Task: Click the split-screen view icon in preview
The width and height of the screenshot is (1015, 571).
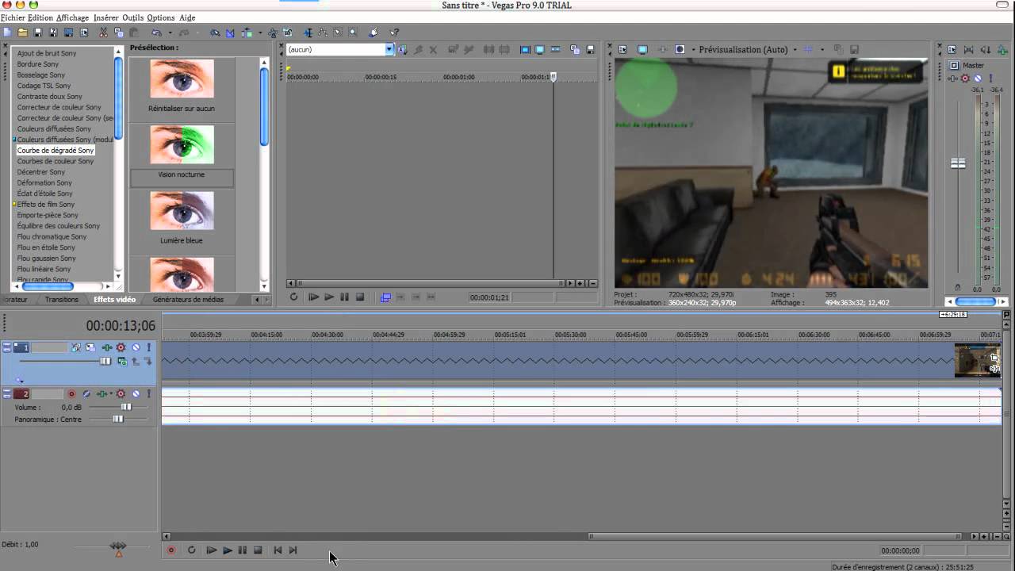Action: [x=680, y=49]
